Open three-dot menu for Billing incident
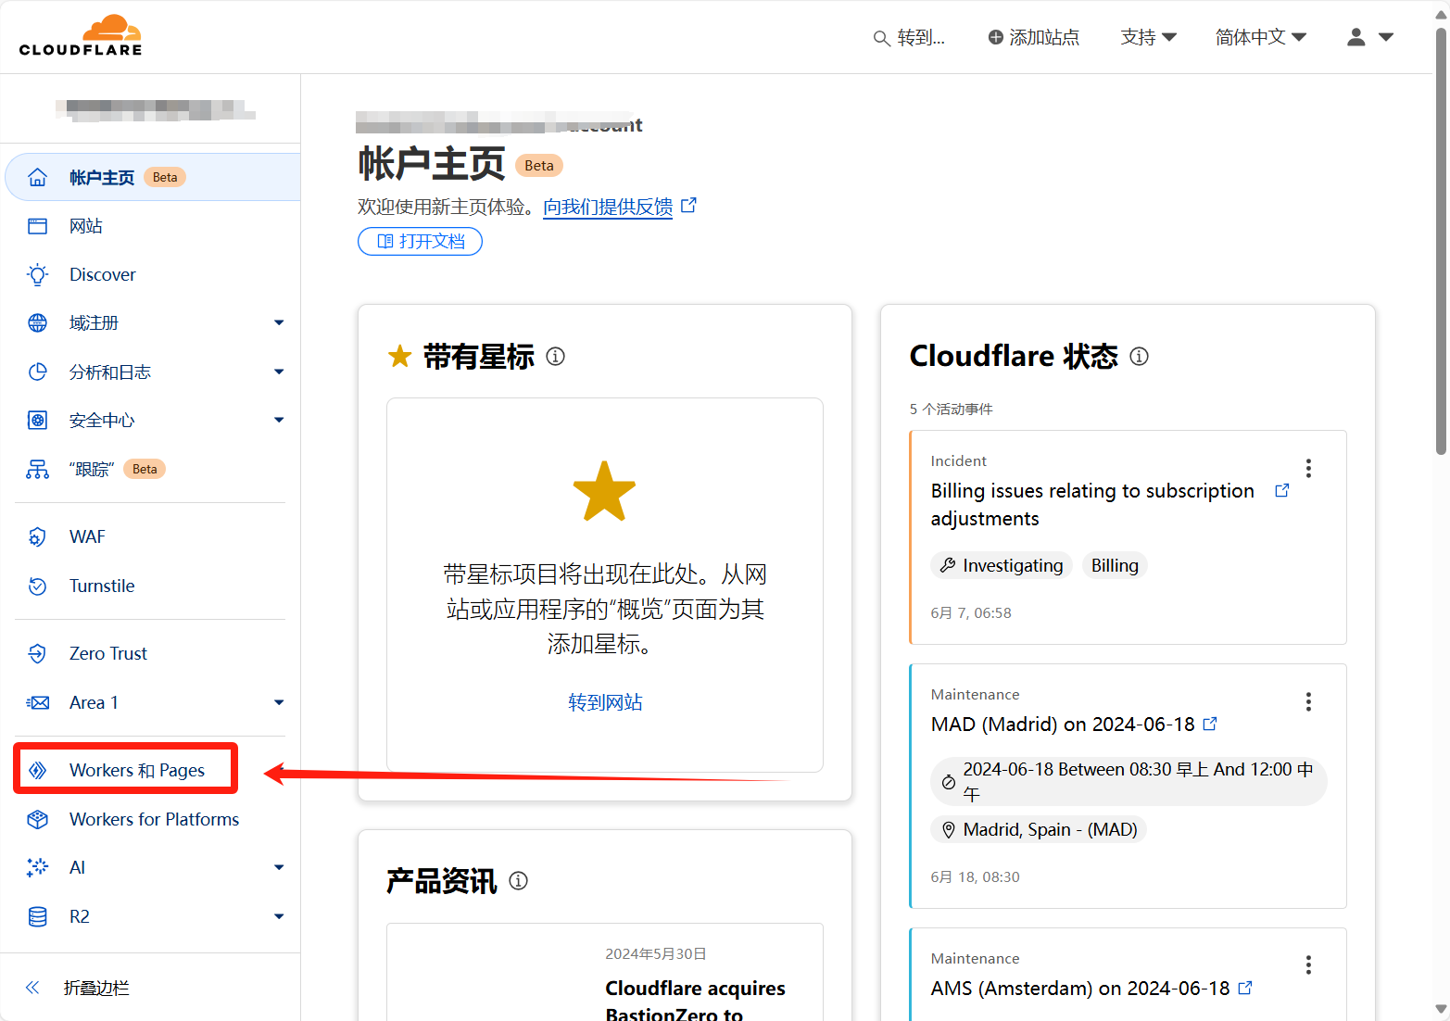 point(1308,469)
